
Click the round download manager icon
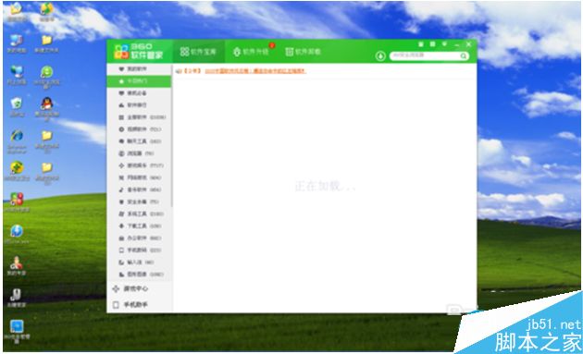[x=380, y=56]
